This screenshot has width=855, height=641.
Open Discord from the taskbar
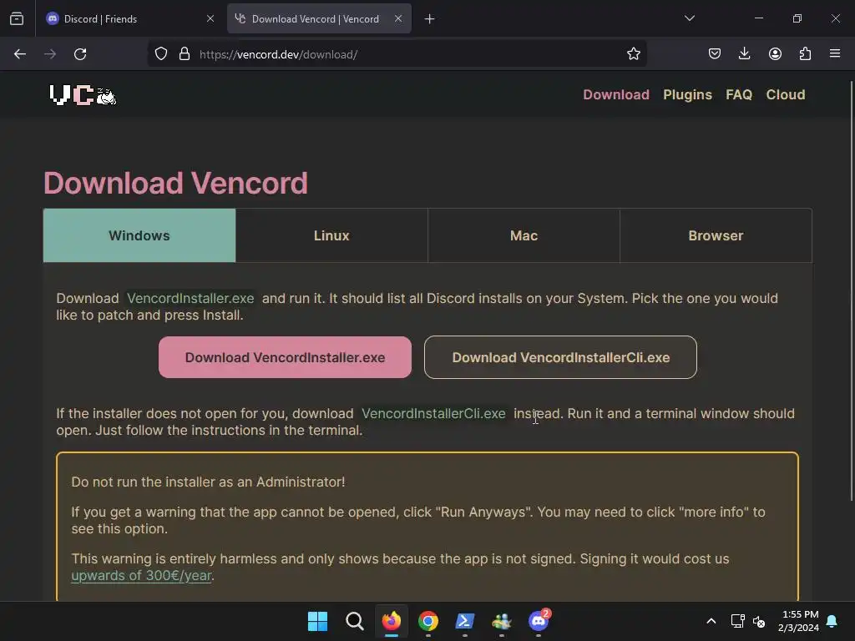click(539, 621)
